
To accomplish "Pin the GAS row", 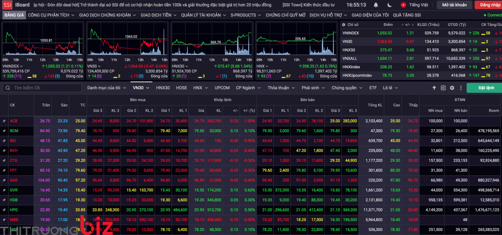I will coord(4,180).
